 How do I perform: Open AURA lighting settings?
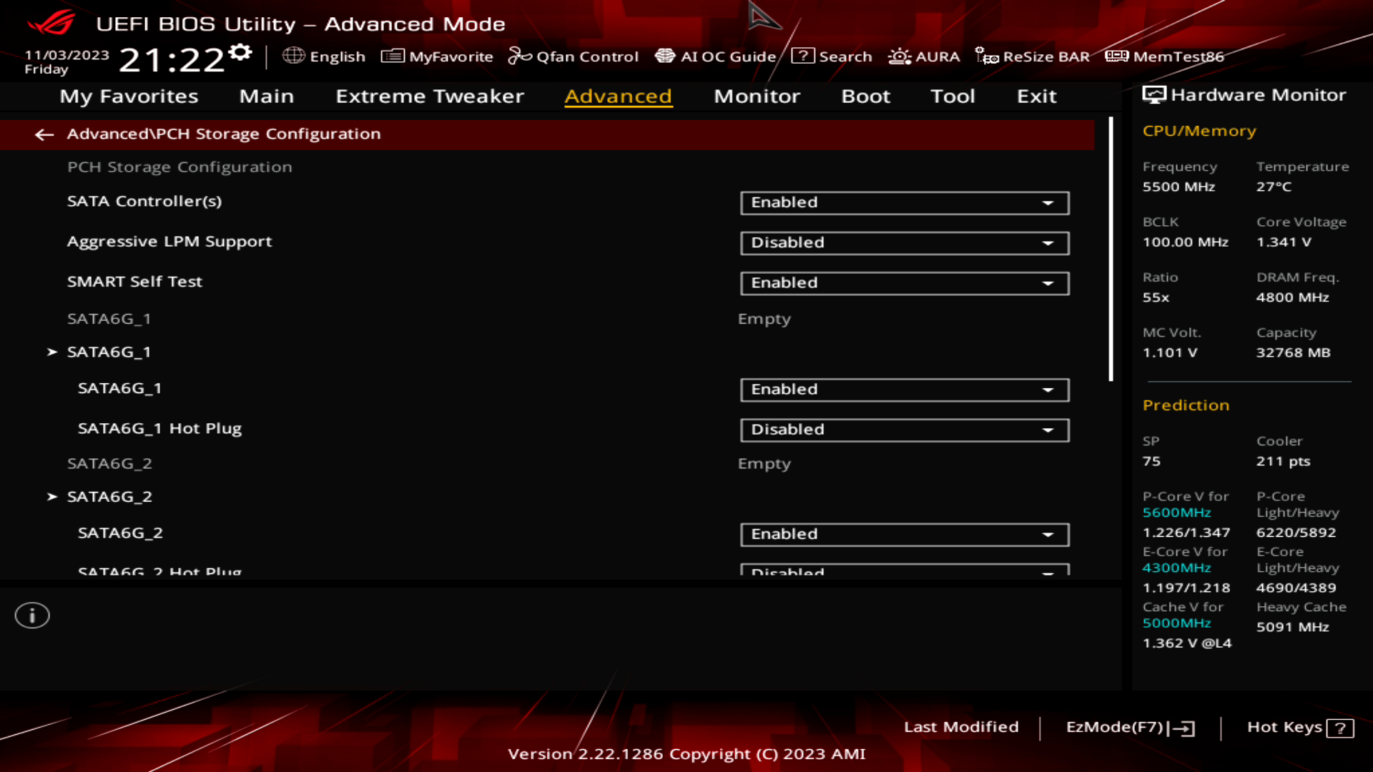pos(924,56)
